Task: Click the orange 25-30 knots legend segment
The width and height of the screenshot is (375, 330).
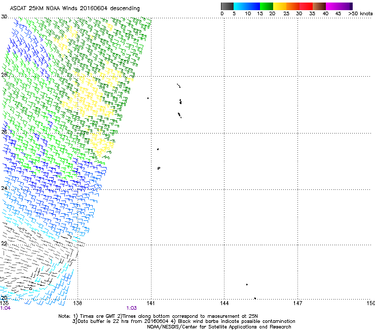Action: 293,6
